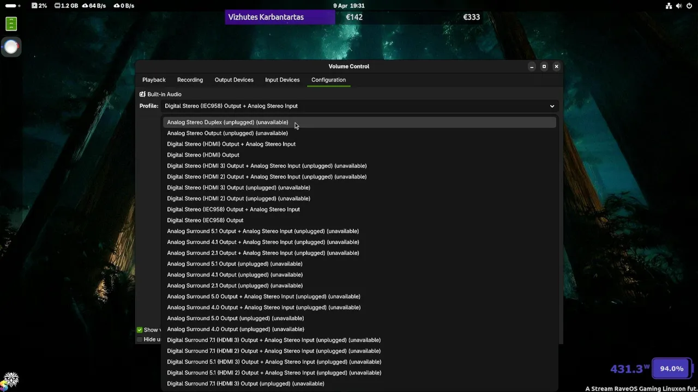Choose Analog Surround 5.1 Output + Analog Stereo Input

[359, 231]
